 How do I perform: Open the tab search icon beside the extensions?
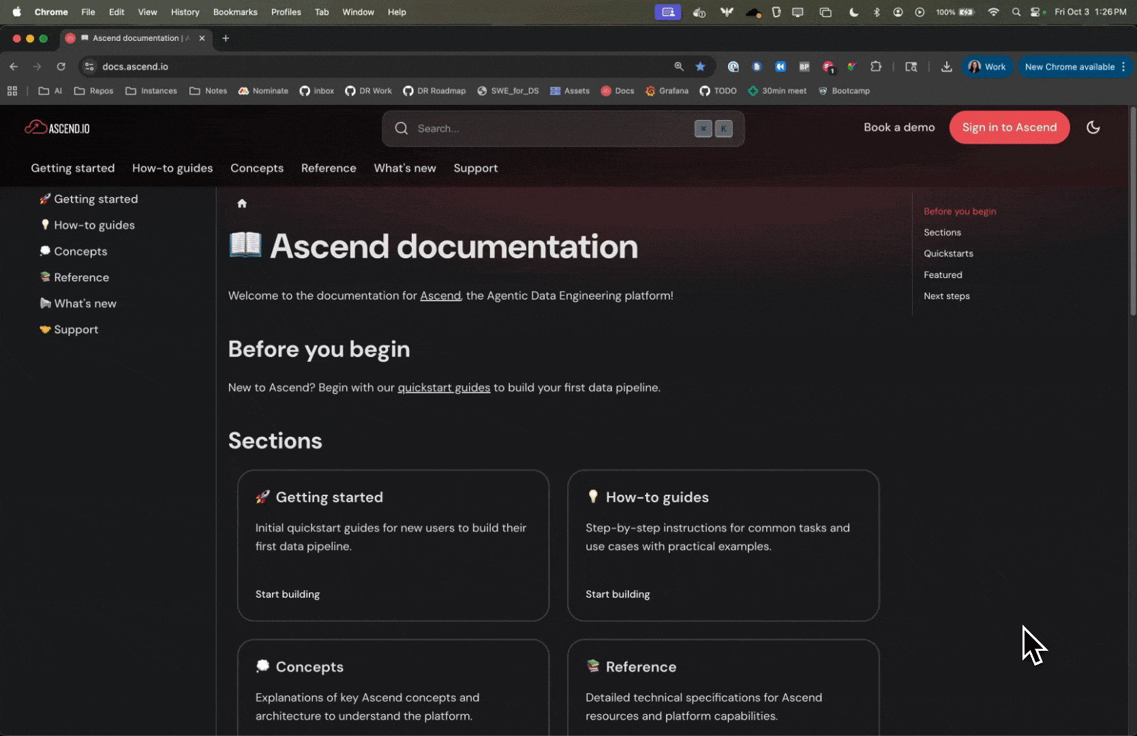point(911,66)
